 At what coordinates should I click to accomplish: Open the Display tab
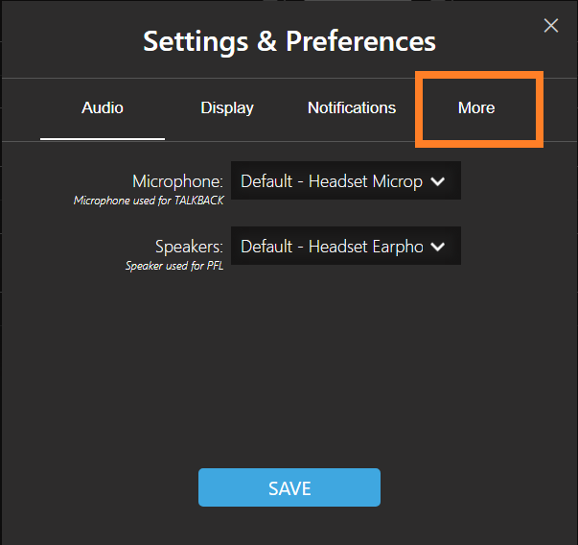(x=227, y=108)
